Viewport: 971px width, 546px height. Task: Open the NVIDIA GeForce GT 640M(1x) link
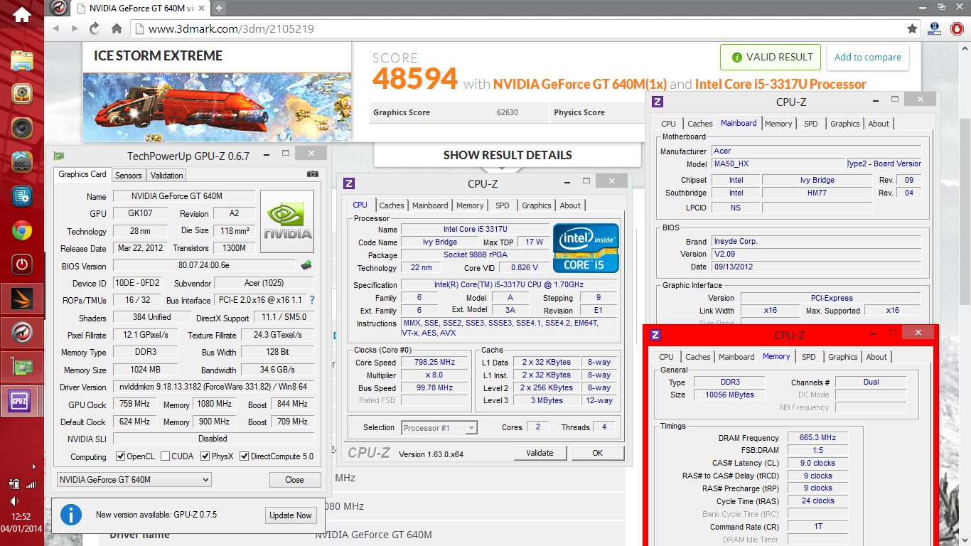[x=580, y=84]
